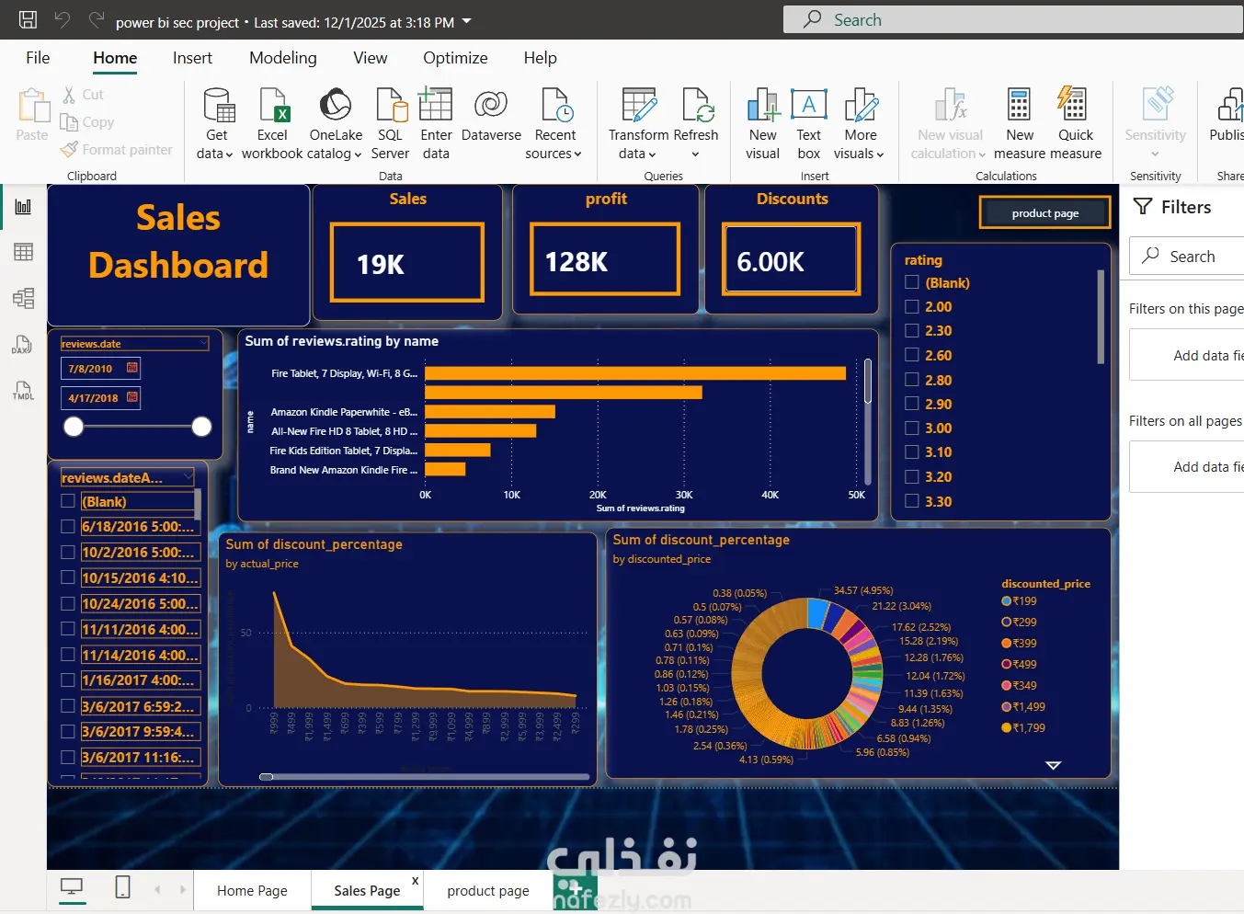This screenshot has height=914, width=1244.
Task: Expand the discounted_price legend down arrow
Action: pos(1054,765)
